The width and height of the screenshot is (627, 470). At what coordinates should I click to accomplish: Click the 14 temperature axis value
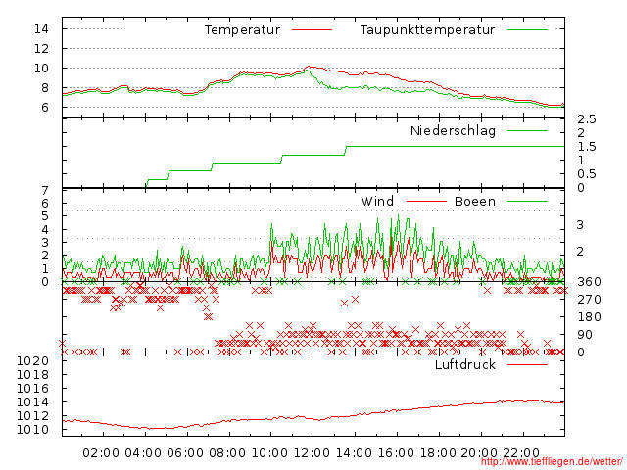41,28
